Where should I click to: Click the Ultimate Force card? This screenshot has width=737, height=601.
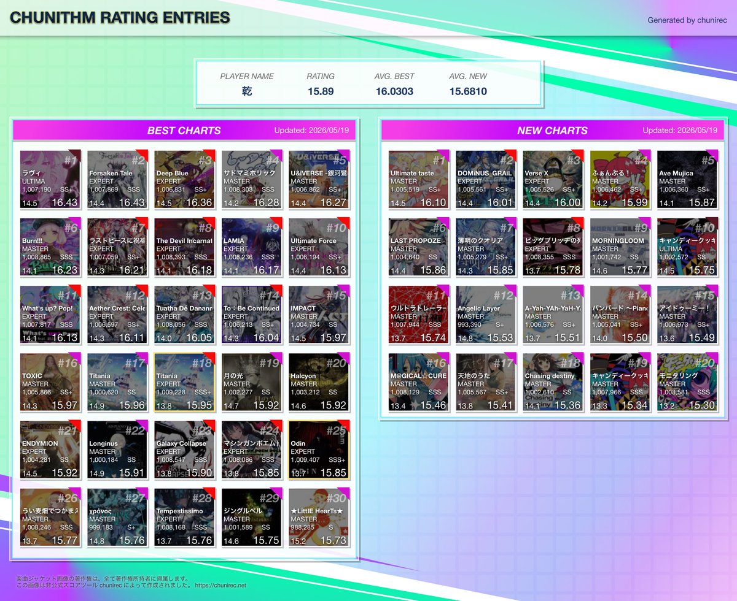pos(319,247)
